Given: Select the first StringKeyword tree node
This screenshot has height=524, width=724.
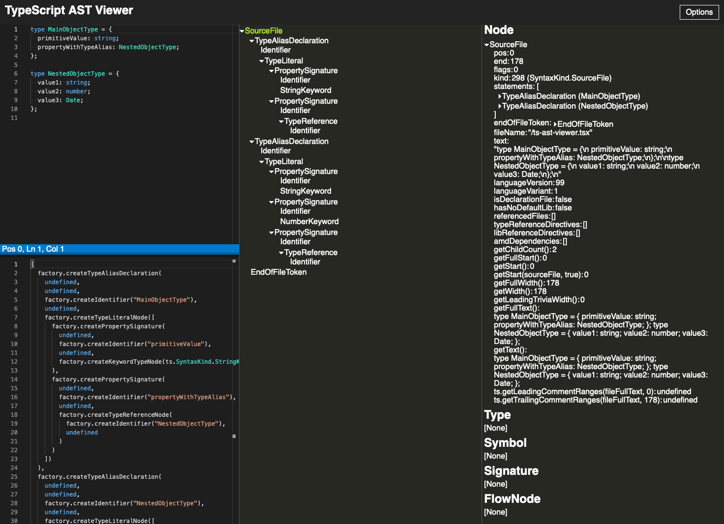Looking at the screenshot, I should pyautogui.click(x=305, y=90).
